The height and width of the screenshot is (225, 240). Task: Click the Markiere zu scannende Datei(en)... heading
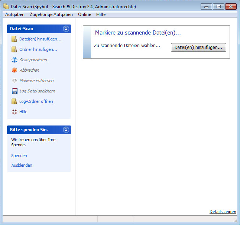(138, 33)
